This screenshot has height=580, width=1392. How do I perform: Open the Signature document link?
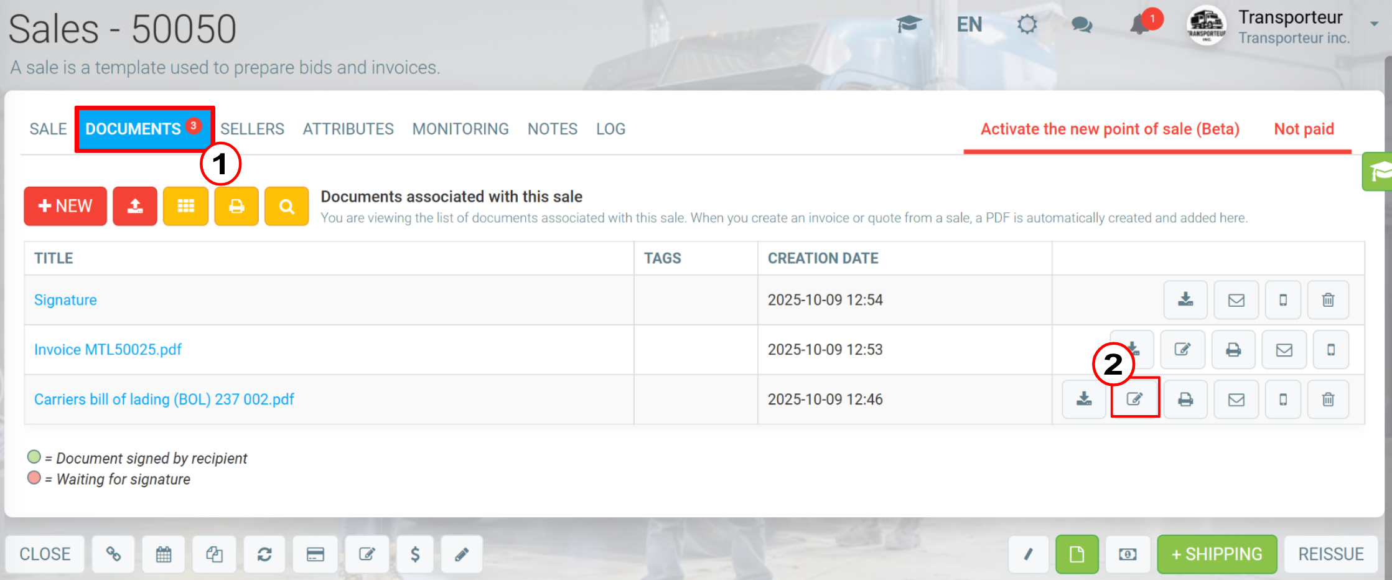tap(65, 300)
